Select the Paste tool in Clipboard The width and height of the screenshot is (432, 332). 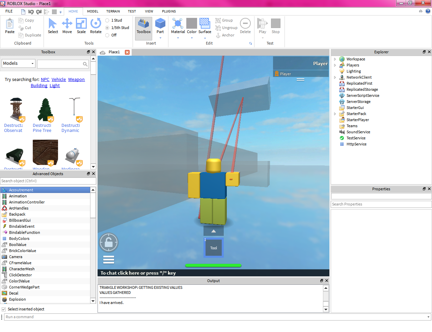point(10,26)
